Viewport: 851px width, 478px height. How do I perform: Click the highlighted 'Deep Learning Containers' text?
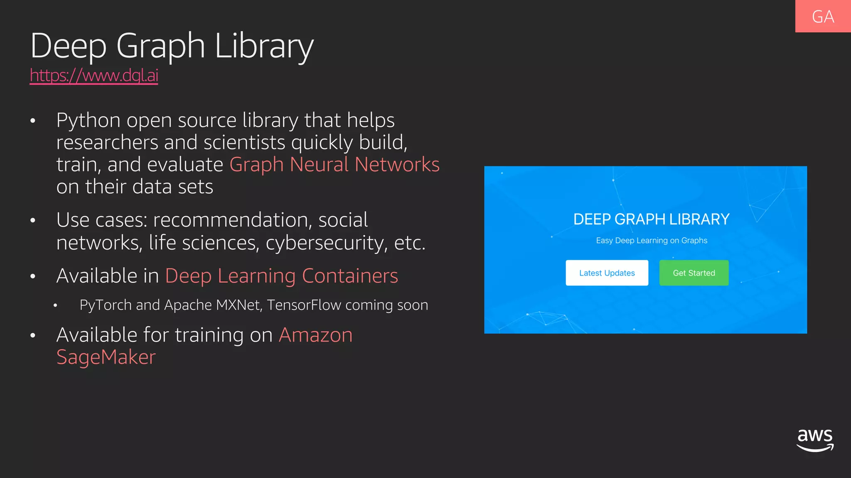[282, 276]
